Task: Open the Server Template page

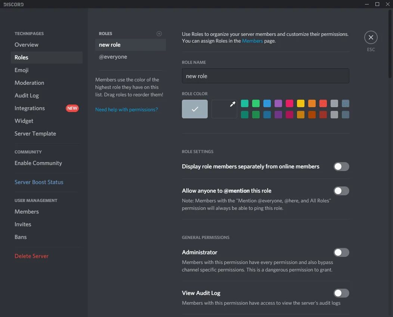Action: pos(47,134)
